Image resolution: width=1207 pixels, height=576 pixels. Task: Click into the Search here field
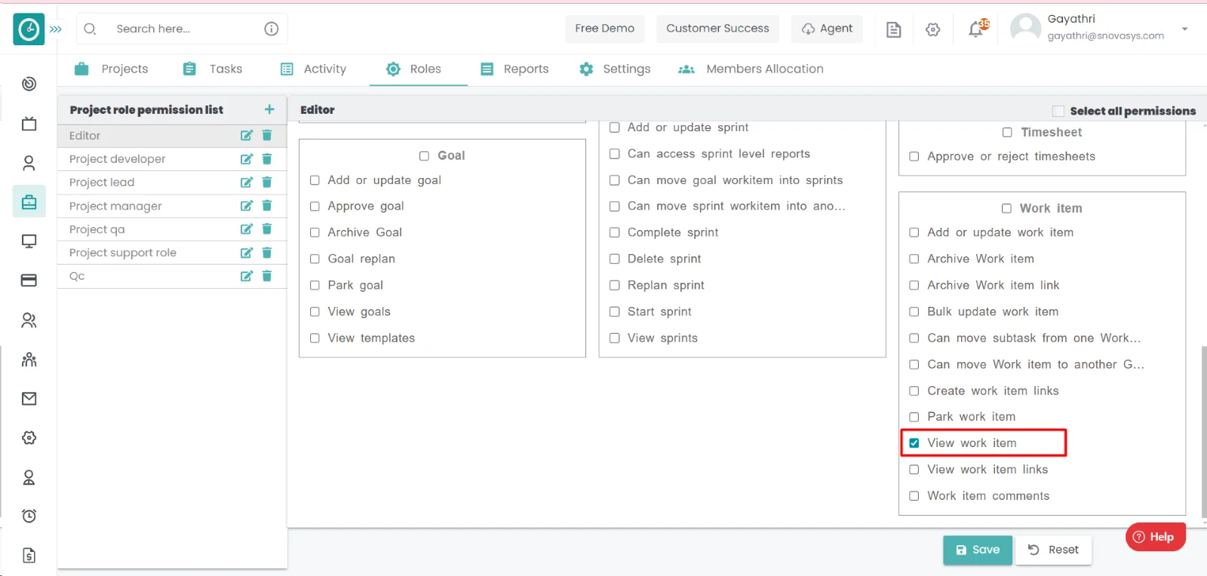181,29
